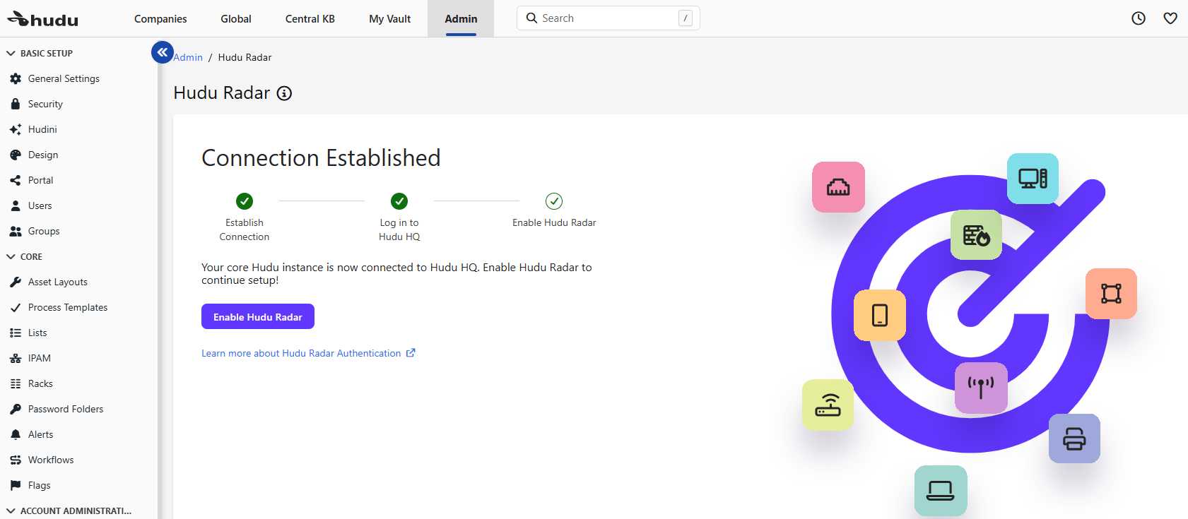Collapse the ACCOUNT ADMINISTRATION section
The height and width of the screenshot is (519, 1188).
pyautogui.click(x=11, y=511)
